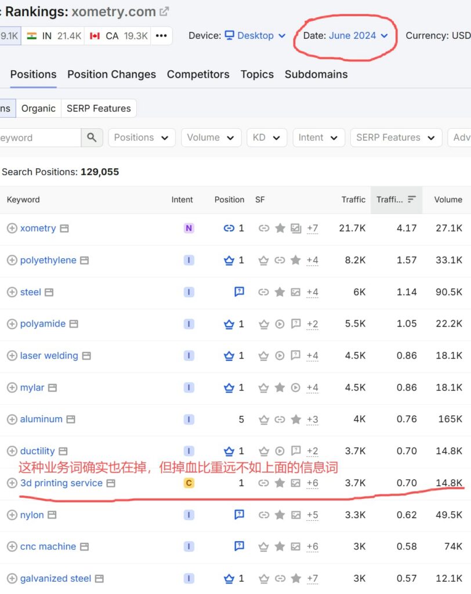Open the Device Desktop dropdown
Screen dimensions: 471x594
click(255, 35)
